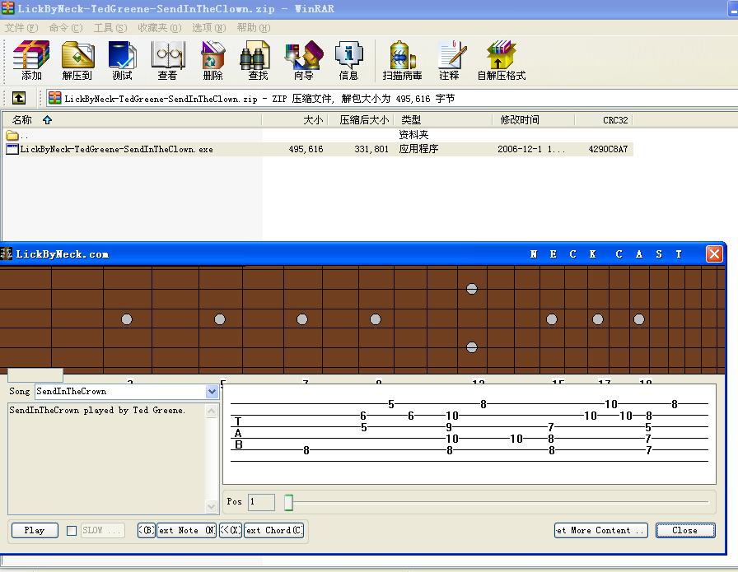This screenshot has height=572, width=738.
Task: Click the description box scroll down arrow
Action: (212, 506)
